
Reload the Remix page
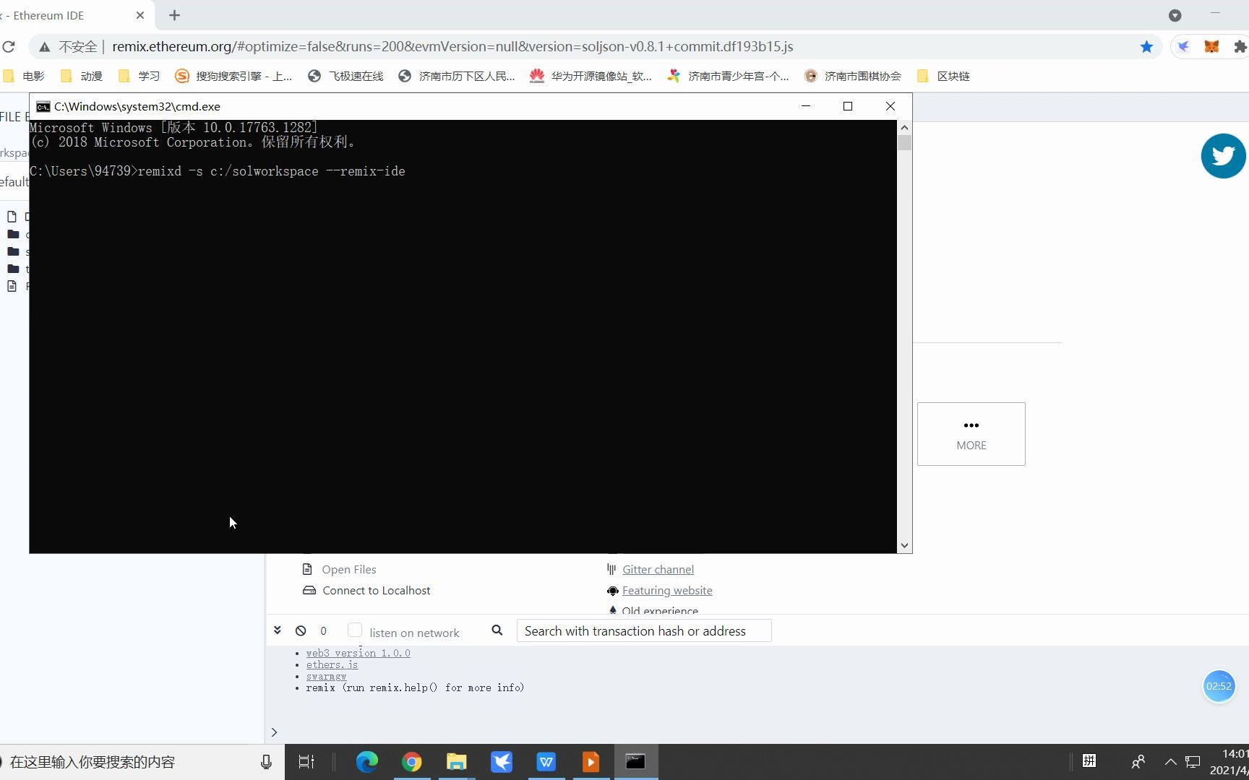coord(9,47)
